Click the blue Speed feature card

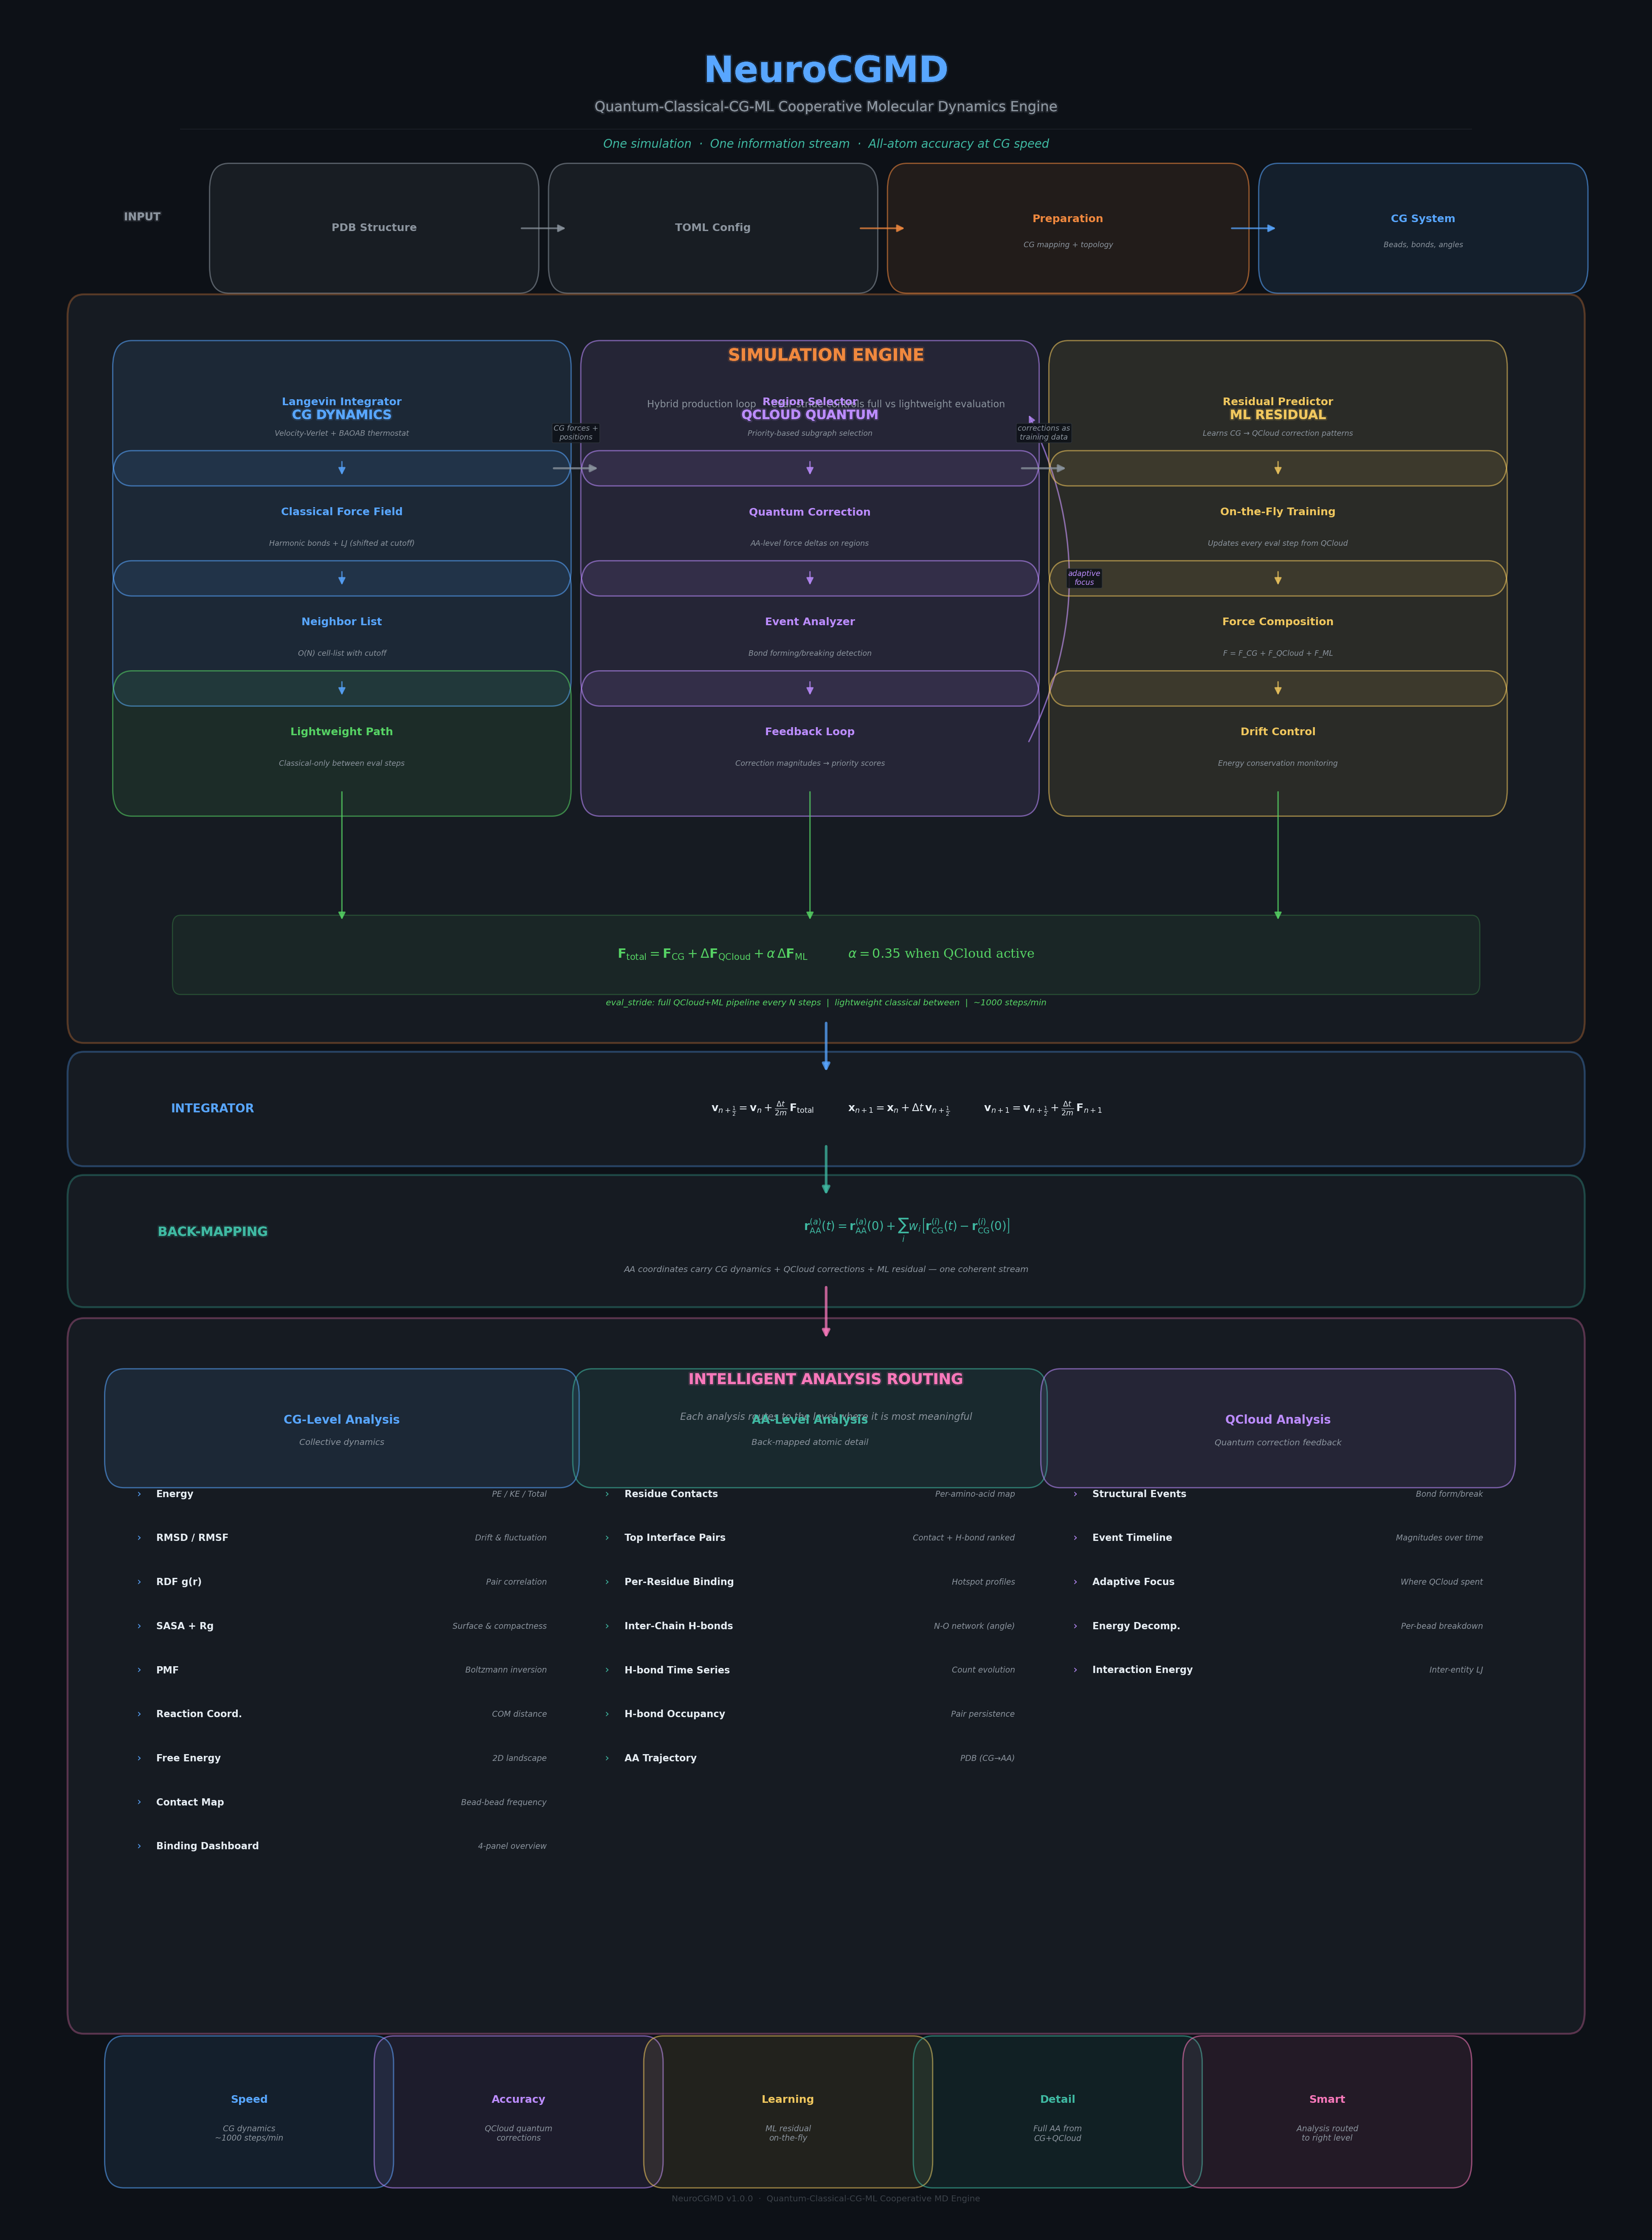click(x=248, y=2111)
